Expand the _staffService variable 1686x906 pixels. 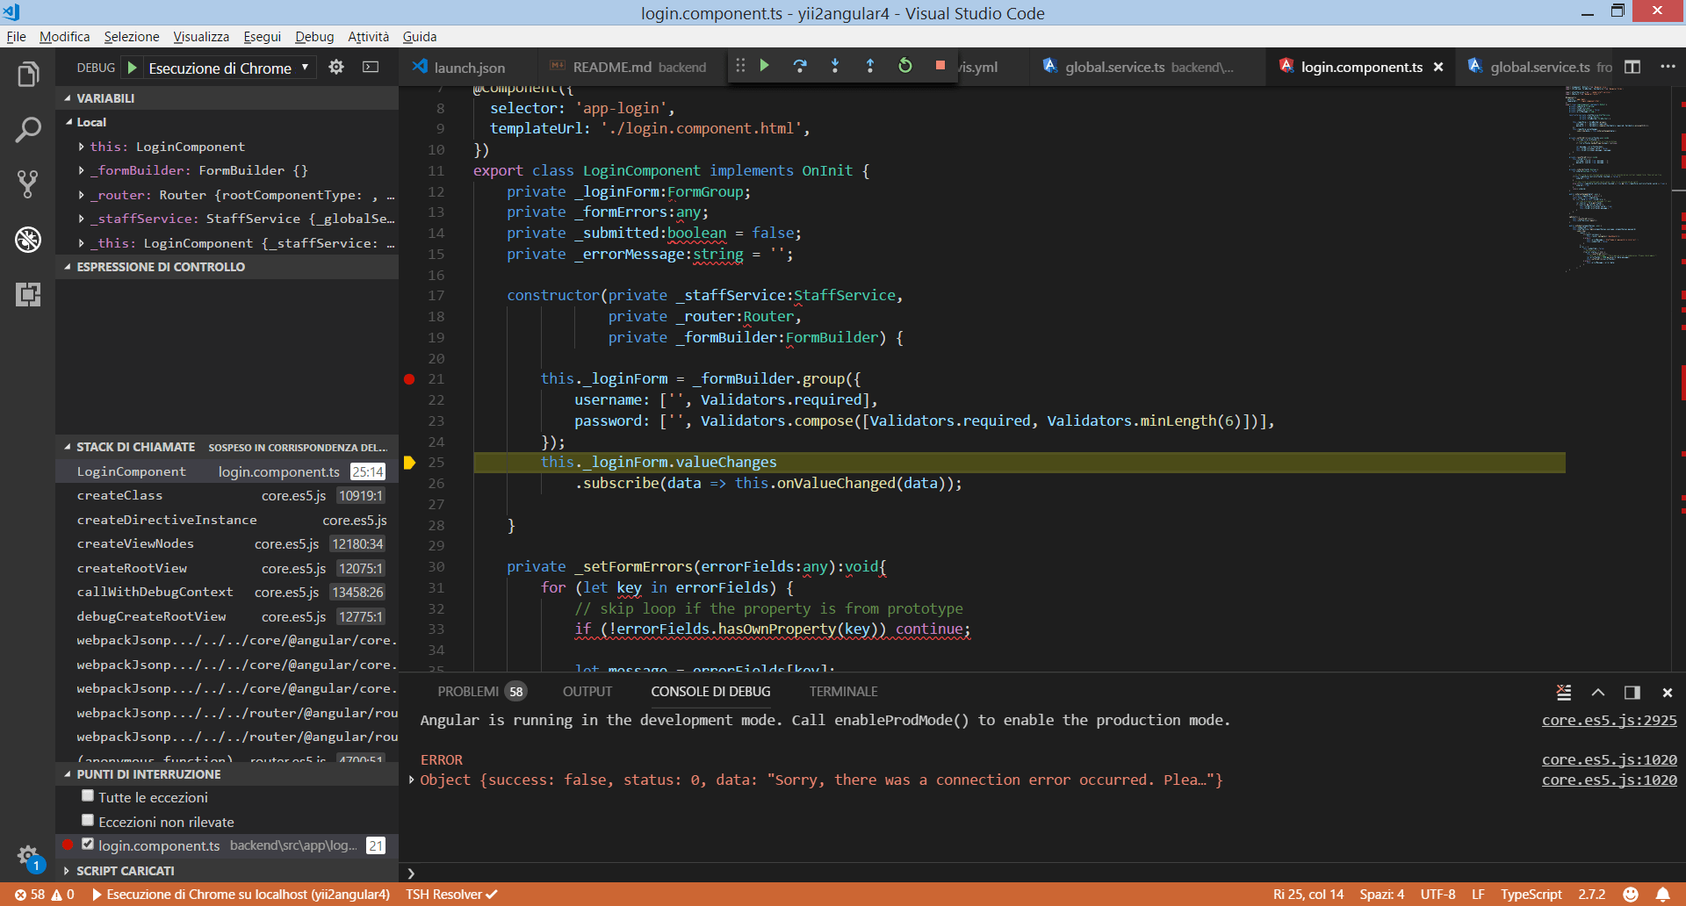[x=82, y=219]
